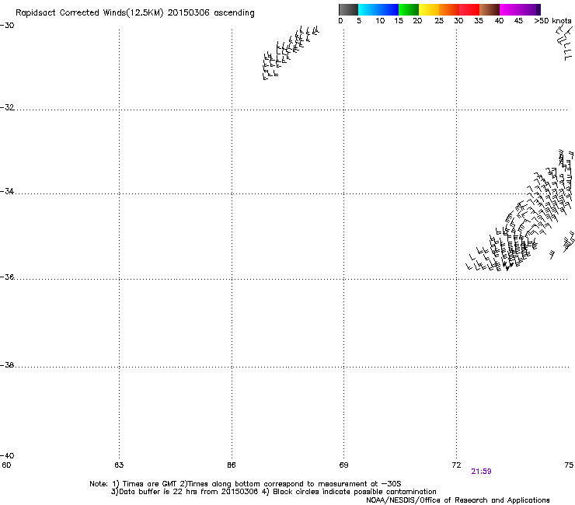Viewport: 575px width, 505px height.
Task: Click the 'Data buffer is 22 hrs' note
Action: click(185, 492)
